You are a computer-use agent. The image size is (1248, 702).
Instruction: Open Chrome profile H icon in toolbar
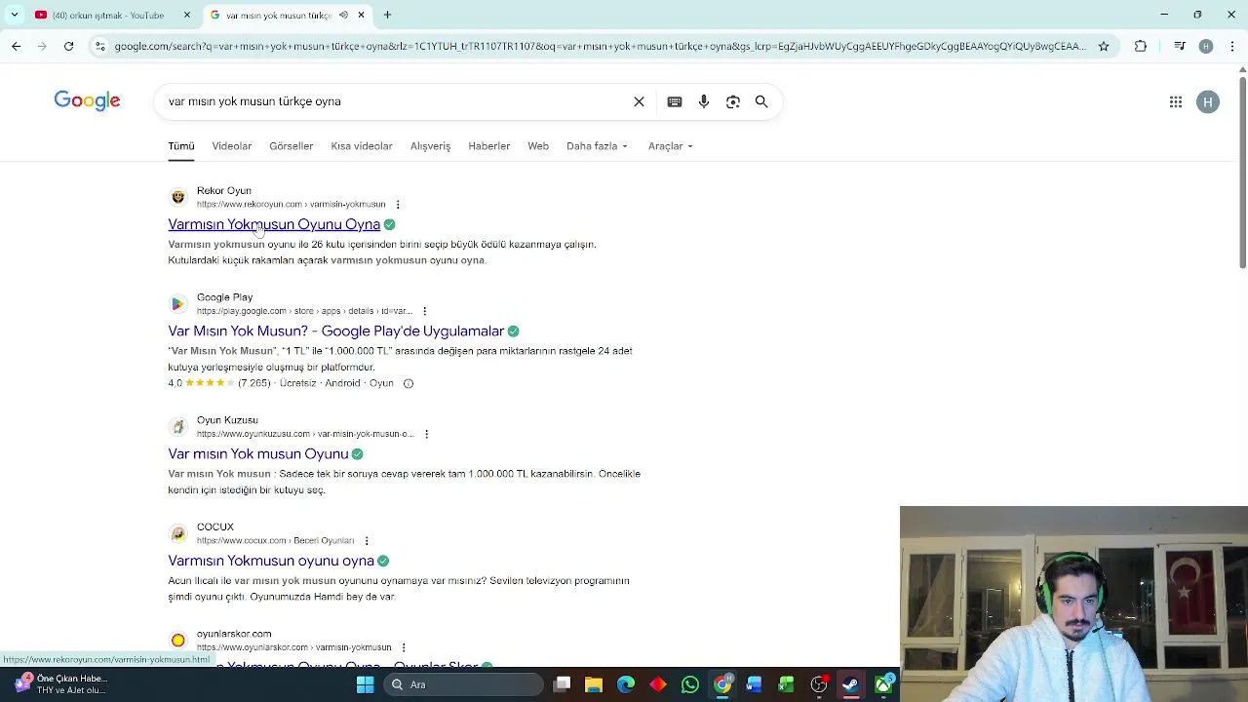[x=1206, y=46]
